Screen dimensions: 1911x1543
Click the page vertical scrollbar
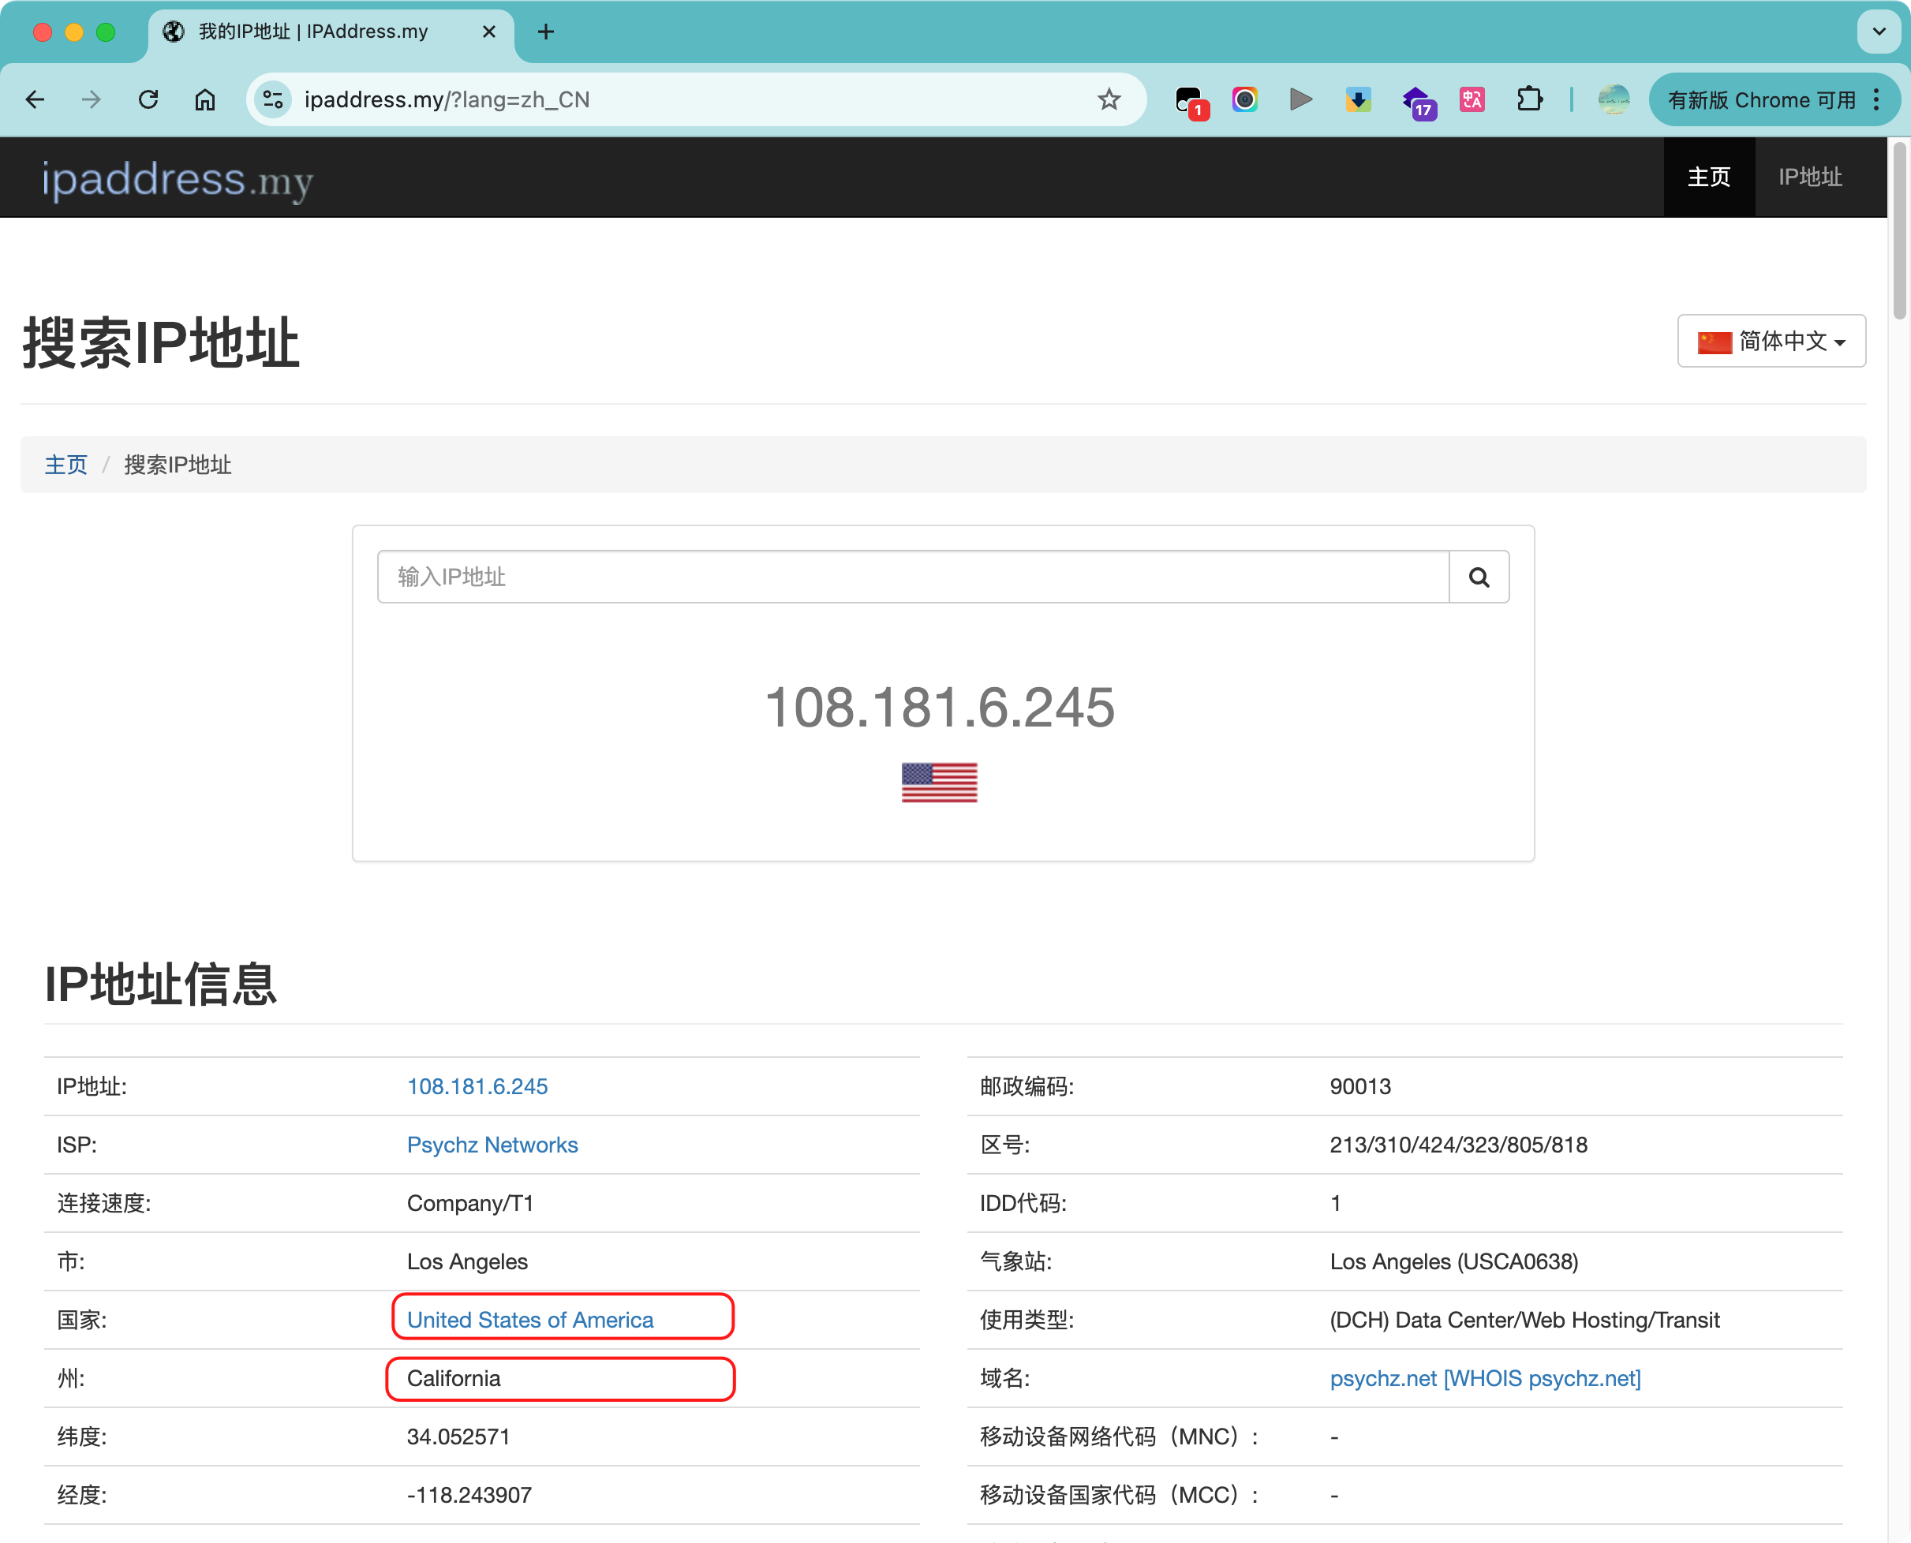pyautogui.click(x=1900, y=231)
